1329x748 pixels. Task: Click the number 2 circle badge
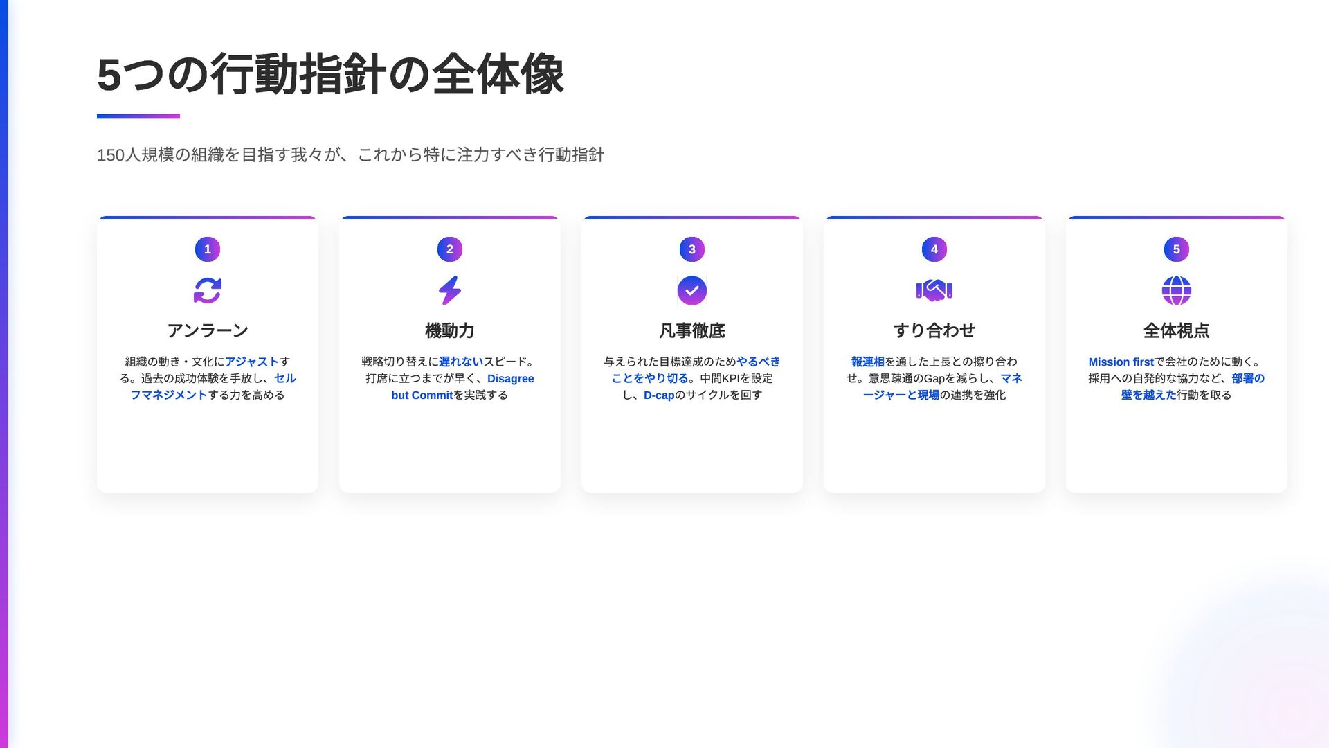click(x=450, y=249)
